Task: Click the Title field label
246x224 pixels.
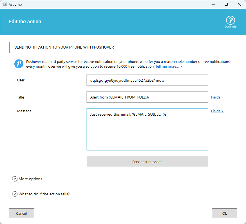Action: coord(21,97)
